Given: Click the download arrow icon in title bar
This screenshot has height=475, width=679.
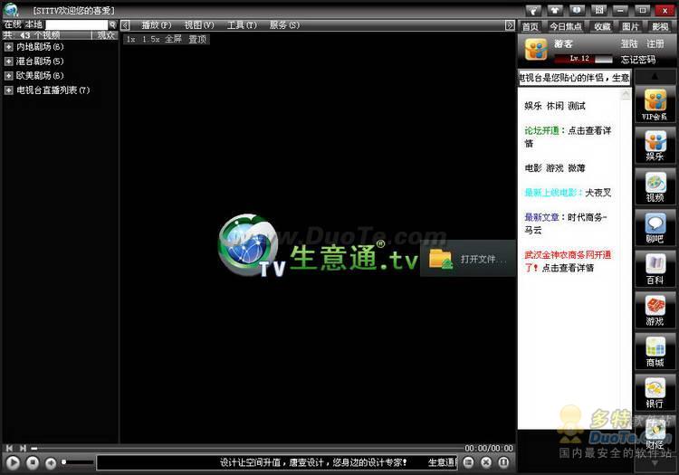Looking at the screenshot, I should point(577,10).
